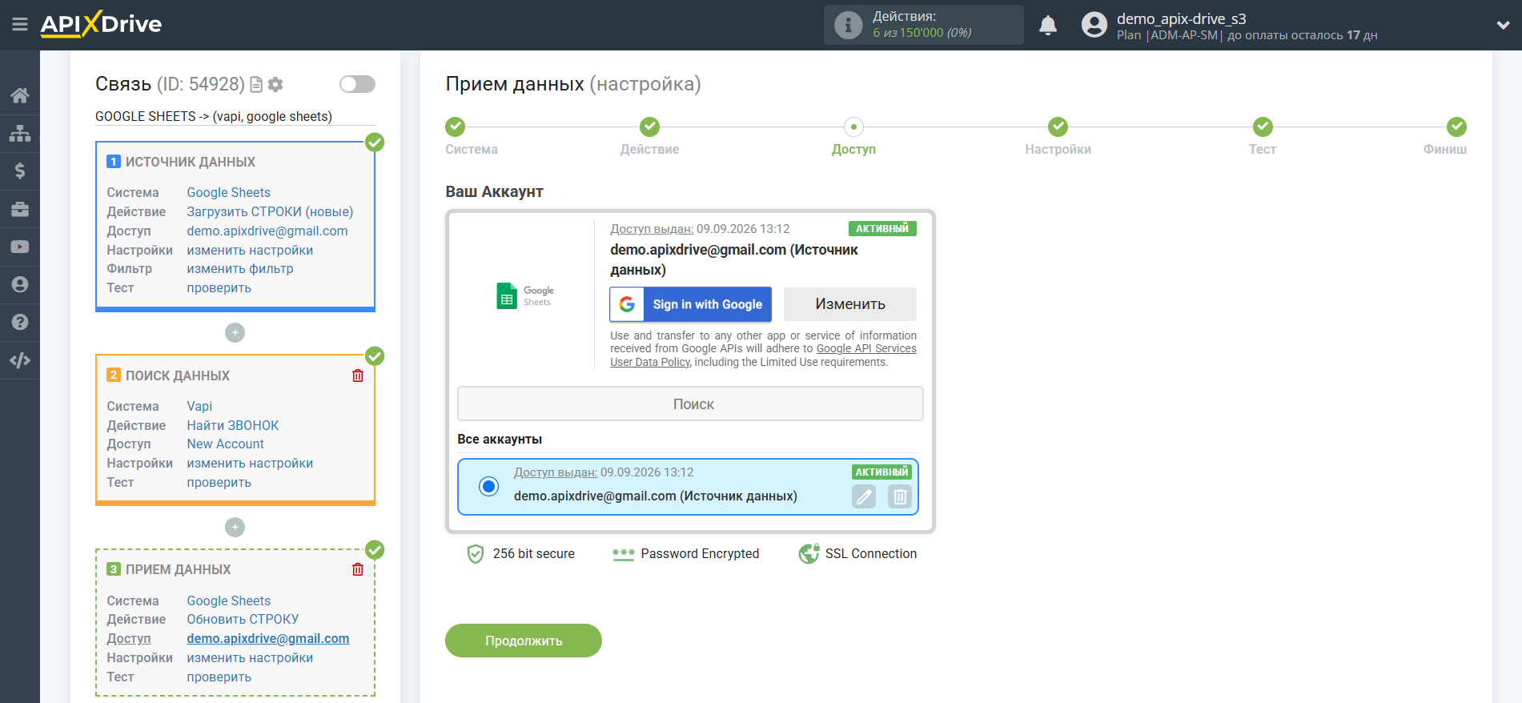Toggle the connection enable switch
1522x703 pixels.
[357, 84]
